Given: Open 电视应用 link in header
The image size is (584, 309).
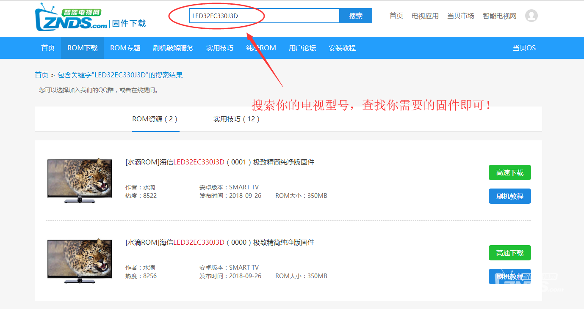Looking at the screenshot, I should [425, 16].
